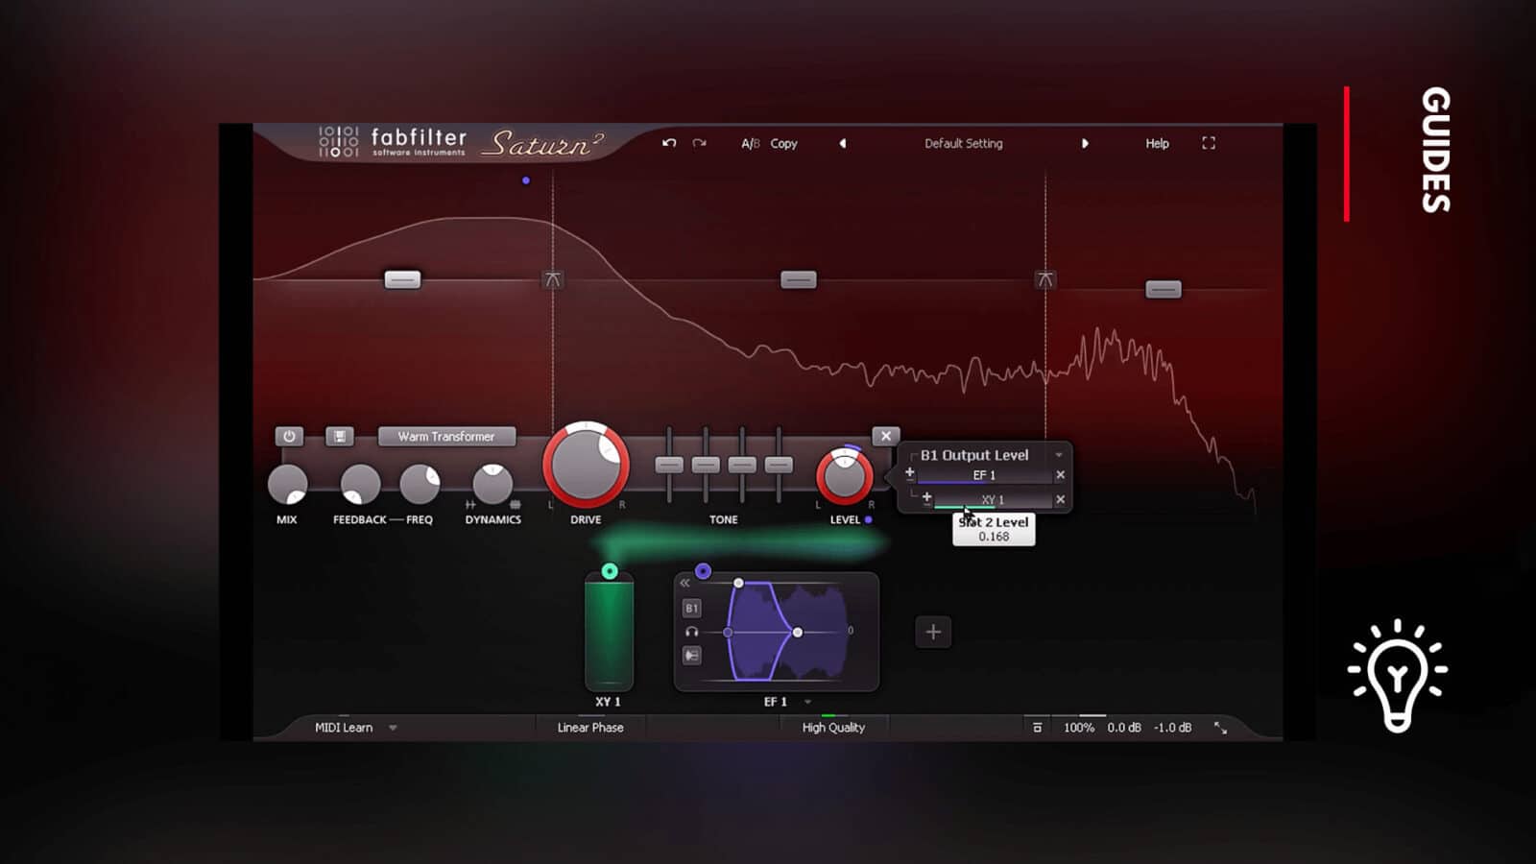Open the Default Setting preset menu

(x=963, y=143)
